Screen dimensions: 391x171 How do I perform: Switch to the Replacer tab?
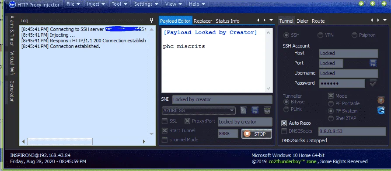click(203, 21)
